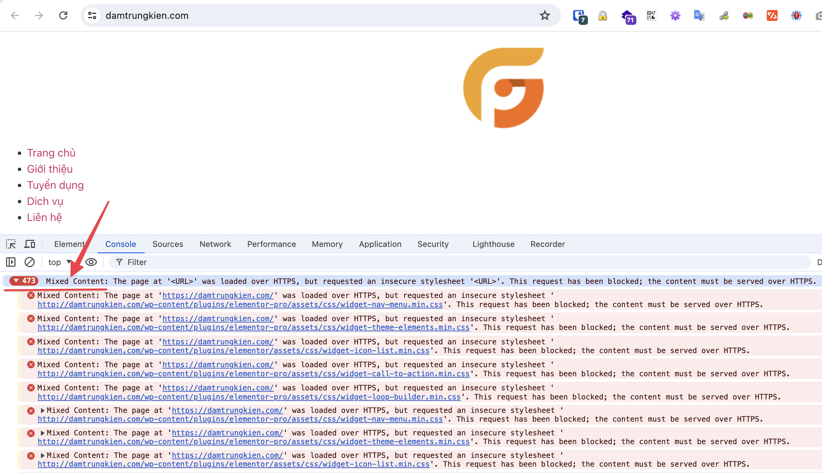Open https://damtrungkien.com/ link in call-to-action error
The image size is (822, 473).
point(218,364)
